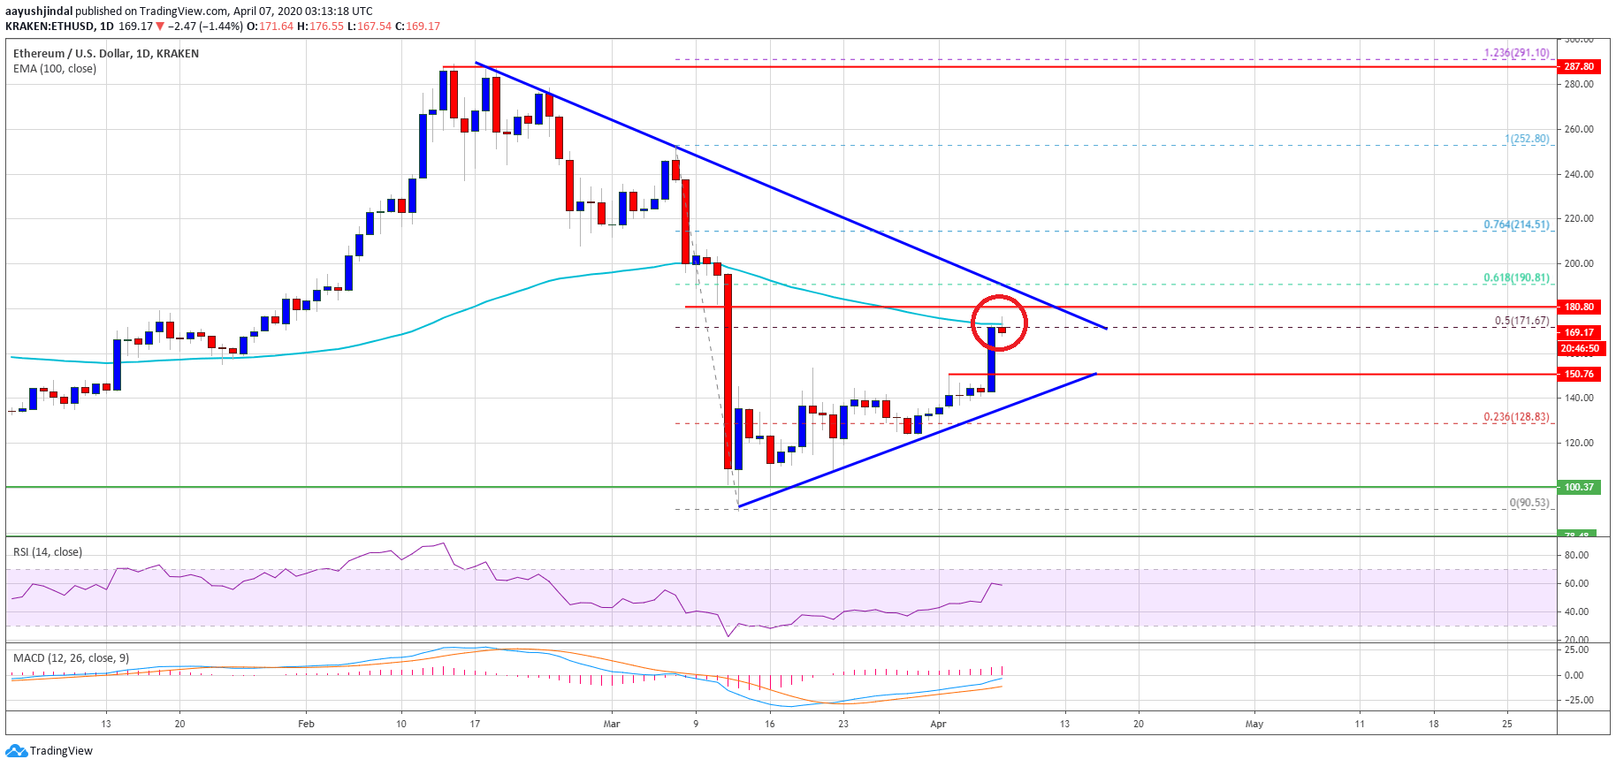Click the Ethereum / U.S. Dollar chart title
The image size is (1616, 767).
106,54
